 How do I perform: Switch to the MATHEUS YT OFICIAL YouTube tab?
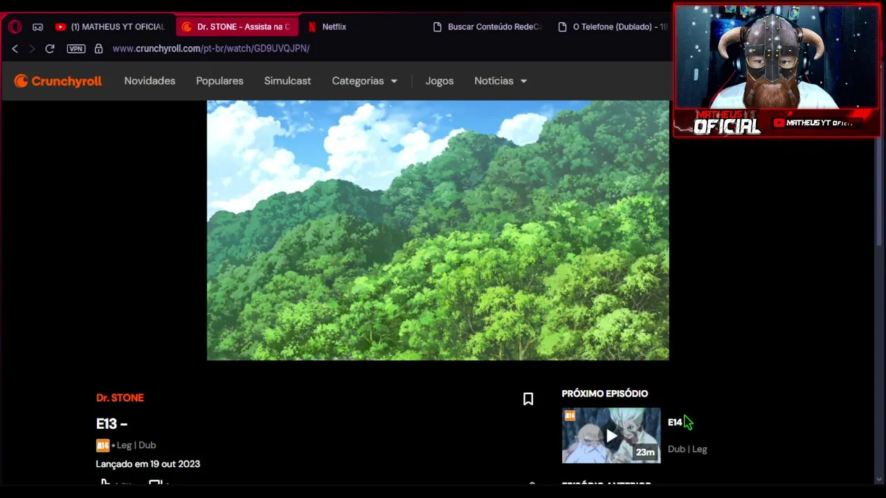(x=110, y=27)
